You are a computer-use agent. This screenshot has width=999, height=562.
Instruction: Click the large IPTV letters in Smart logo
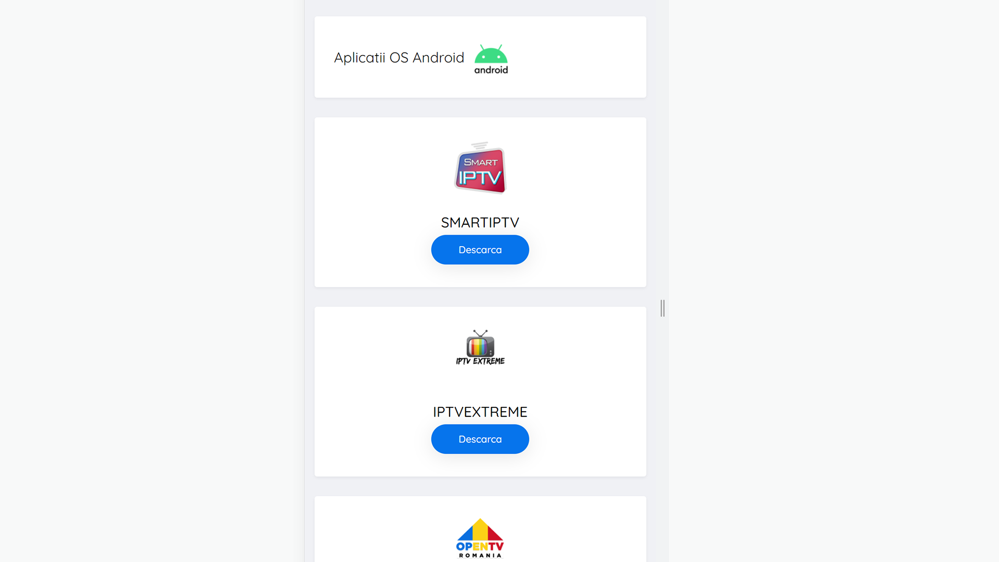pos(480,177)
